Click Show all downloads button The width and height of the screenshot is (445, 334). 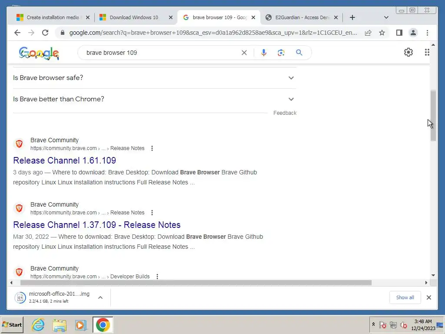pyautogui.click(x=405, y=297)
